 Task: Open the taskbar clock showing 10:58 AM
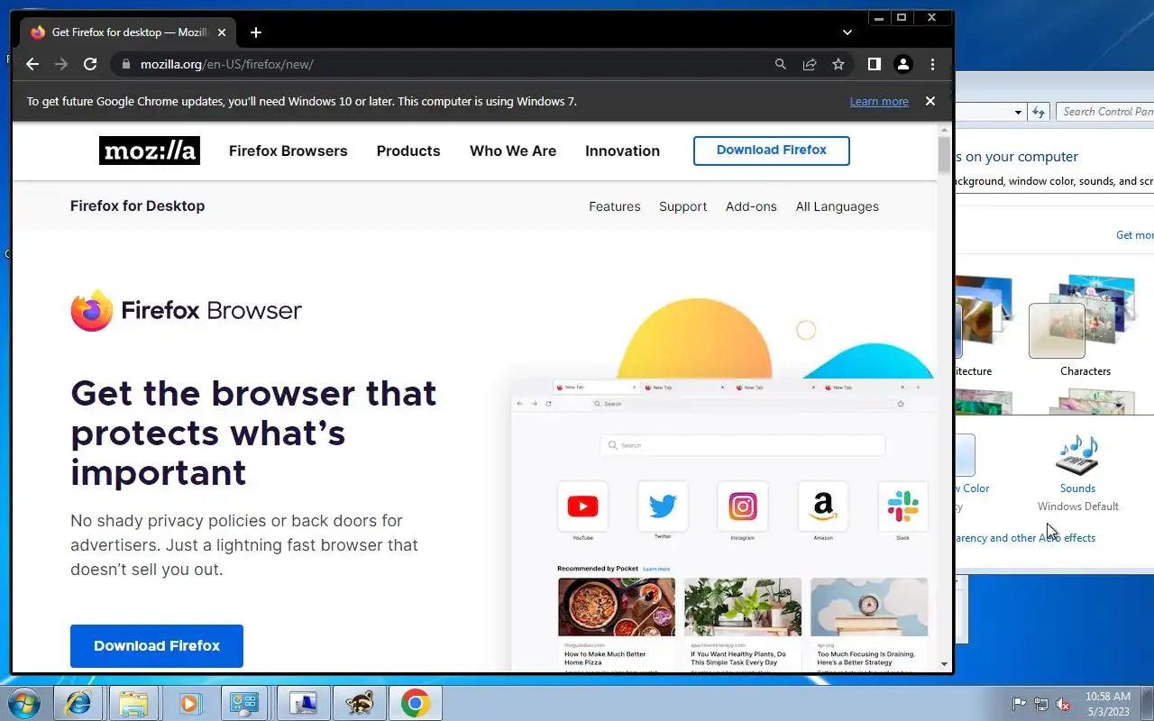click(x=1108, y=703)
